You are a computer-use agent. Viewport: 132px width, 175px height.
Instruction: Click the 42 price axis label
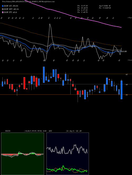click(x=127, y=74)
